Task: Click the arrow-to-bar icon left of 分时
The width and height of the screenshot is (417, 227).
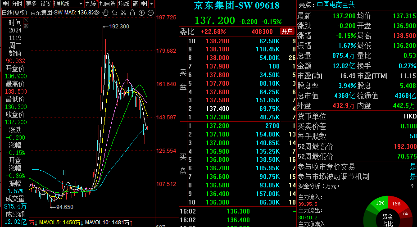Action: tap(5, 4)
